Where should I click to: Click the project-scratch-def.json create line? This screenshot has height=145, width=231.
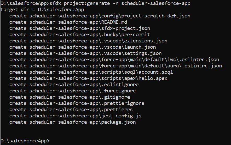(x=100, y=16)
